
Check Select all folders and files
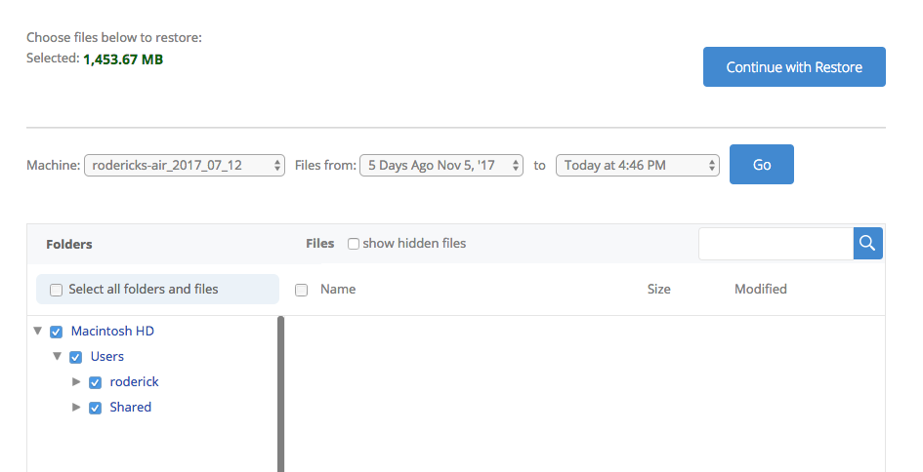coord(56,290)
